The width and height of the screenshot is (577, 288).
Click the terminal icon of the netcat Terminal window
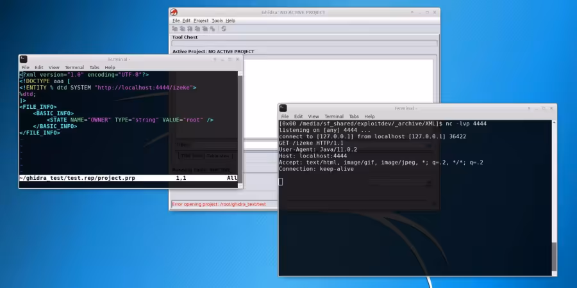283,108
